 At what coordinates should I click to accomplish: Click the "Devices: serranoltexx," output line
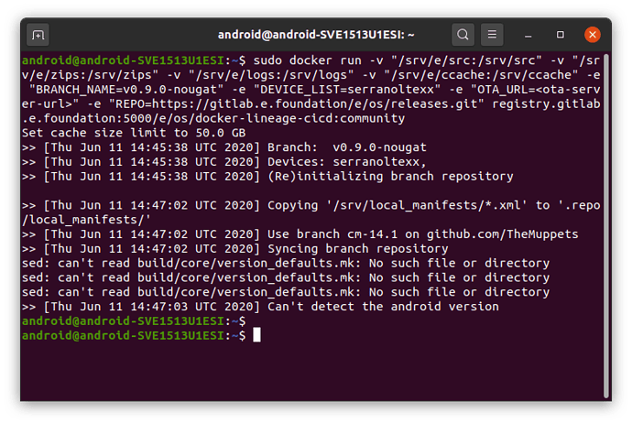[224, 162]
